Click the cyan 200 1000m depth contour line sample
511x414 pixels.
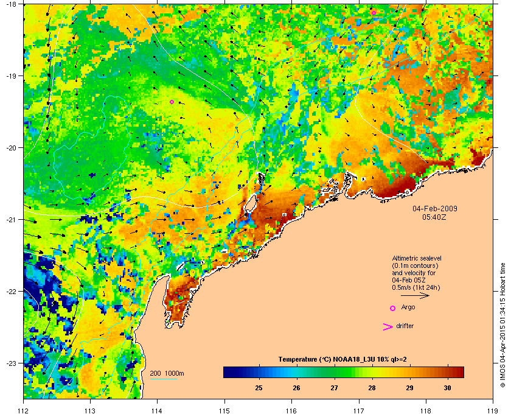pos(164,379)
